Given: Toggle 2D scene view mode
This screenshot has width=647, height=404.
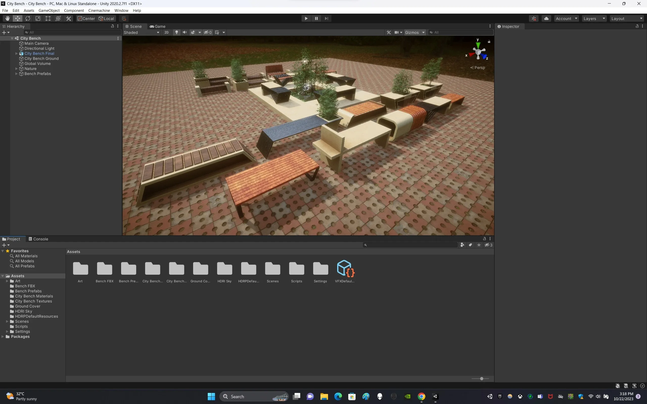Looking at the screenshot, I should tap(166, 32).
